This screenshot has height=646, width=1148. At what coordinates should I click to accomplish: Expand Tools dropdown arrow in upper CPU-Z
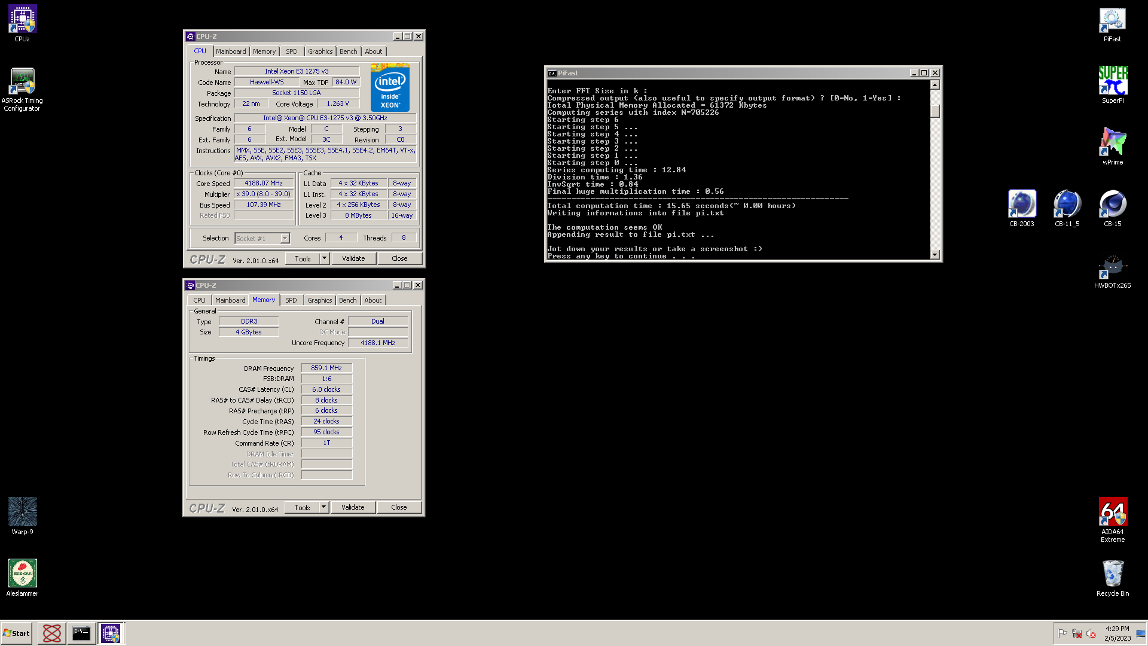[325, 258]
